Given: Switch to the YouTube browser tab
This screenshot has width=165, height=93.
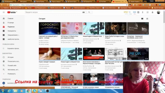Looking at the screenshot, I should 104,2.
